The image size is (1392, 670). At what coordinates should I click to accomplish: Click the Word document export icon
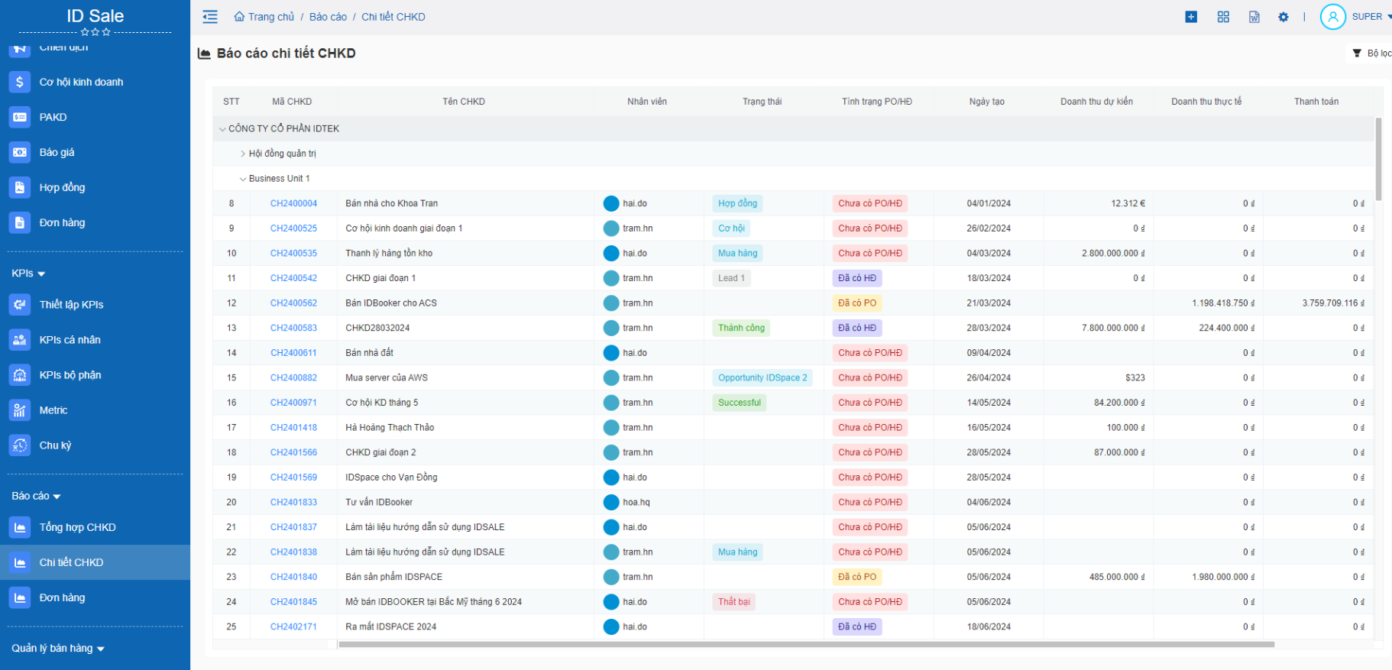pyautogui.click(x=1254, y=17)
